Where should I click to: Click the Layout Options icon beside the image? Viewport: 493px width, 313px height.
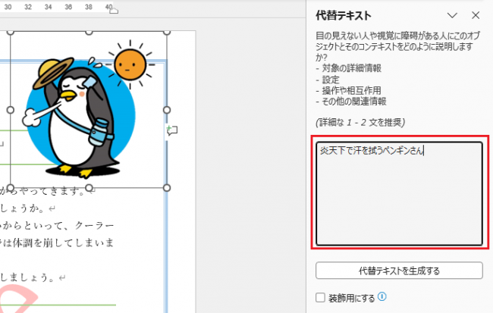[172, 131]
